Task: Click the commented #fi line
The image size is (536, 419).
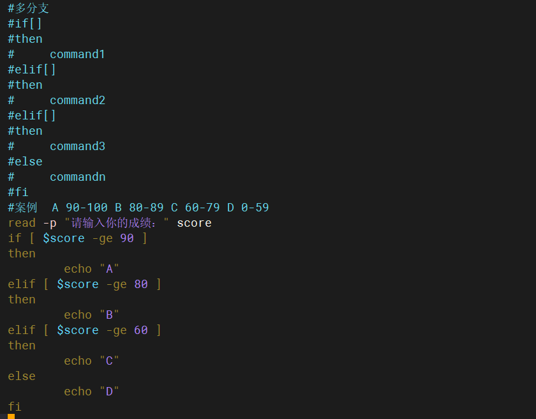Action: tap(18, 192)
